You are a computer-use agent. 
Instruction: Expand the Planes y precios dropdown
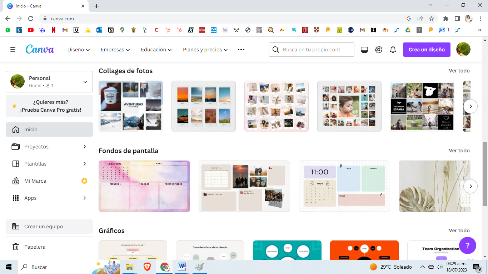(x=205, y=50)
